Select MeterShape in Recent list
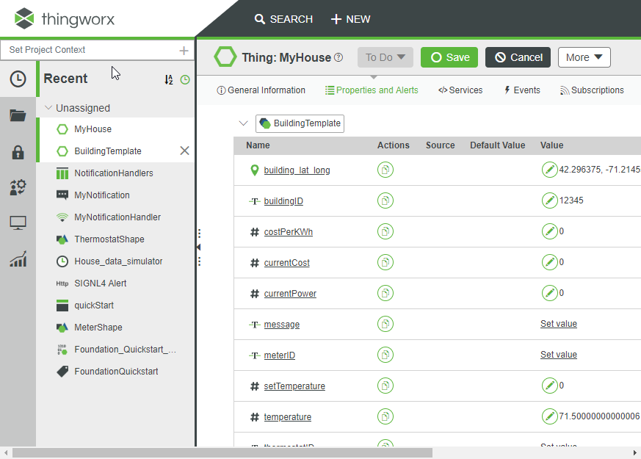This screenshot has height=459, width=641. tap(115, 328)
